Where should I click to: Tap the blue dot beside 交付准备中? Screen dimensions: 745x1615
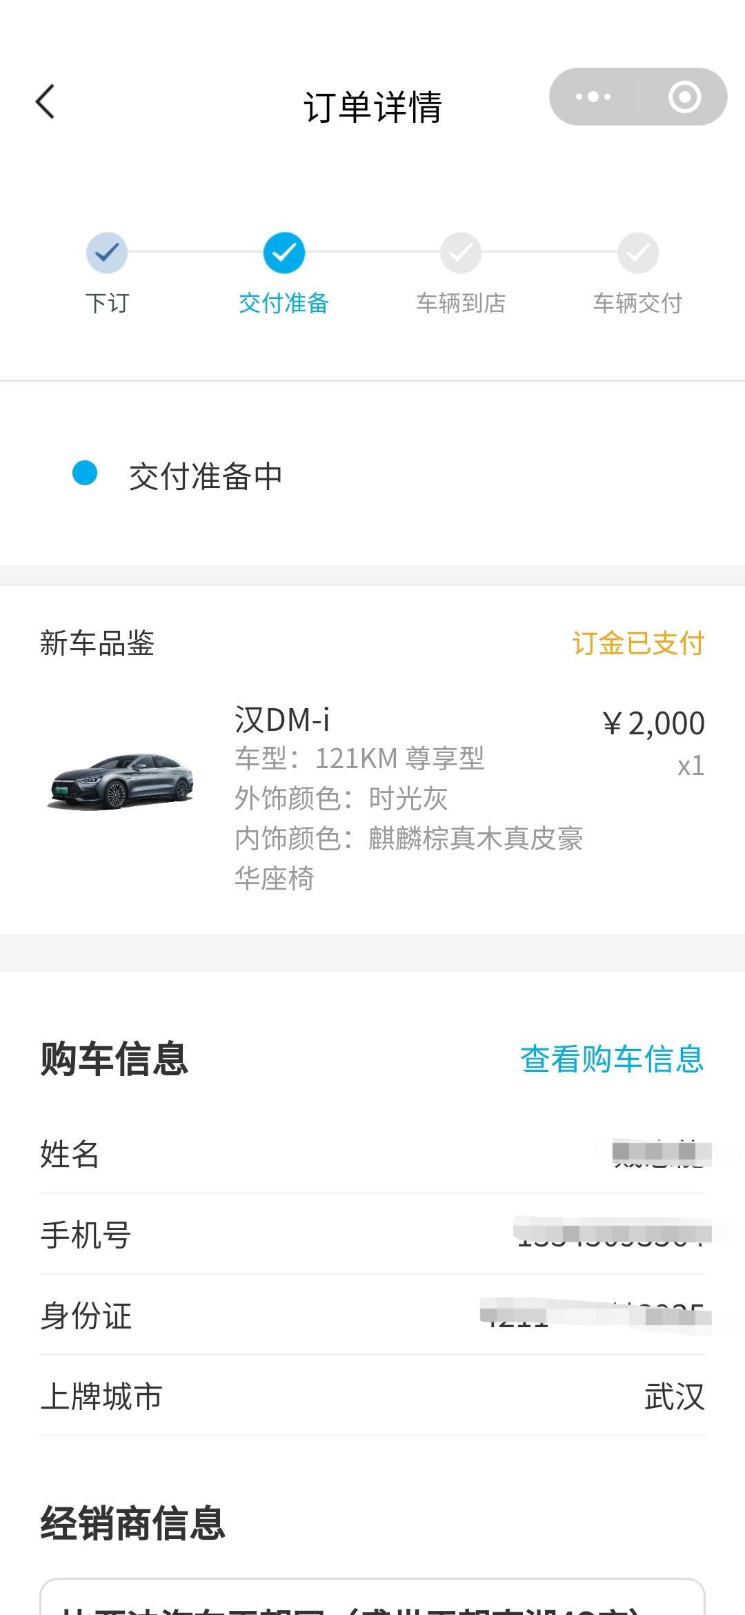tap(85, 473)
